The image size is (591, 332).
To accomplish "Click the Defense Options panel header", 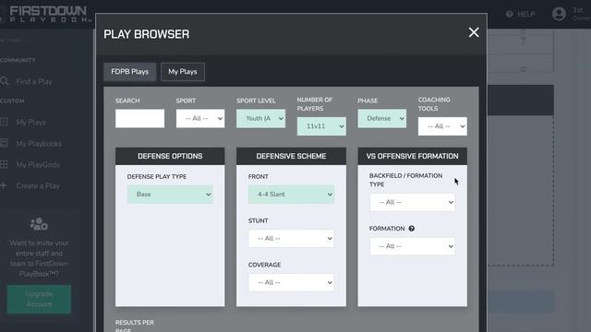I will [170, 156].
